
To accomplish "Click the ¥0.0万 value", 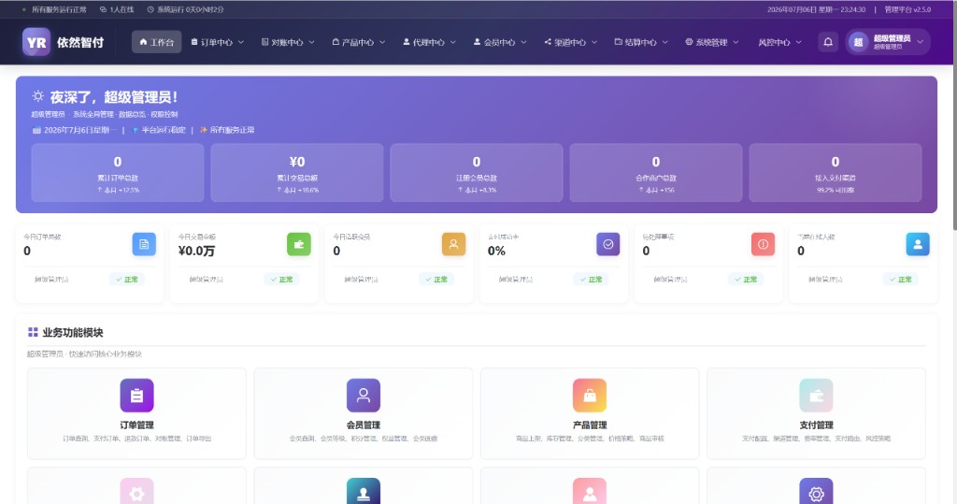I will 196,251.
